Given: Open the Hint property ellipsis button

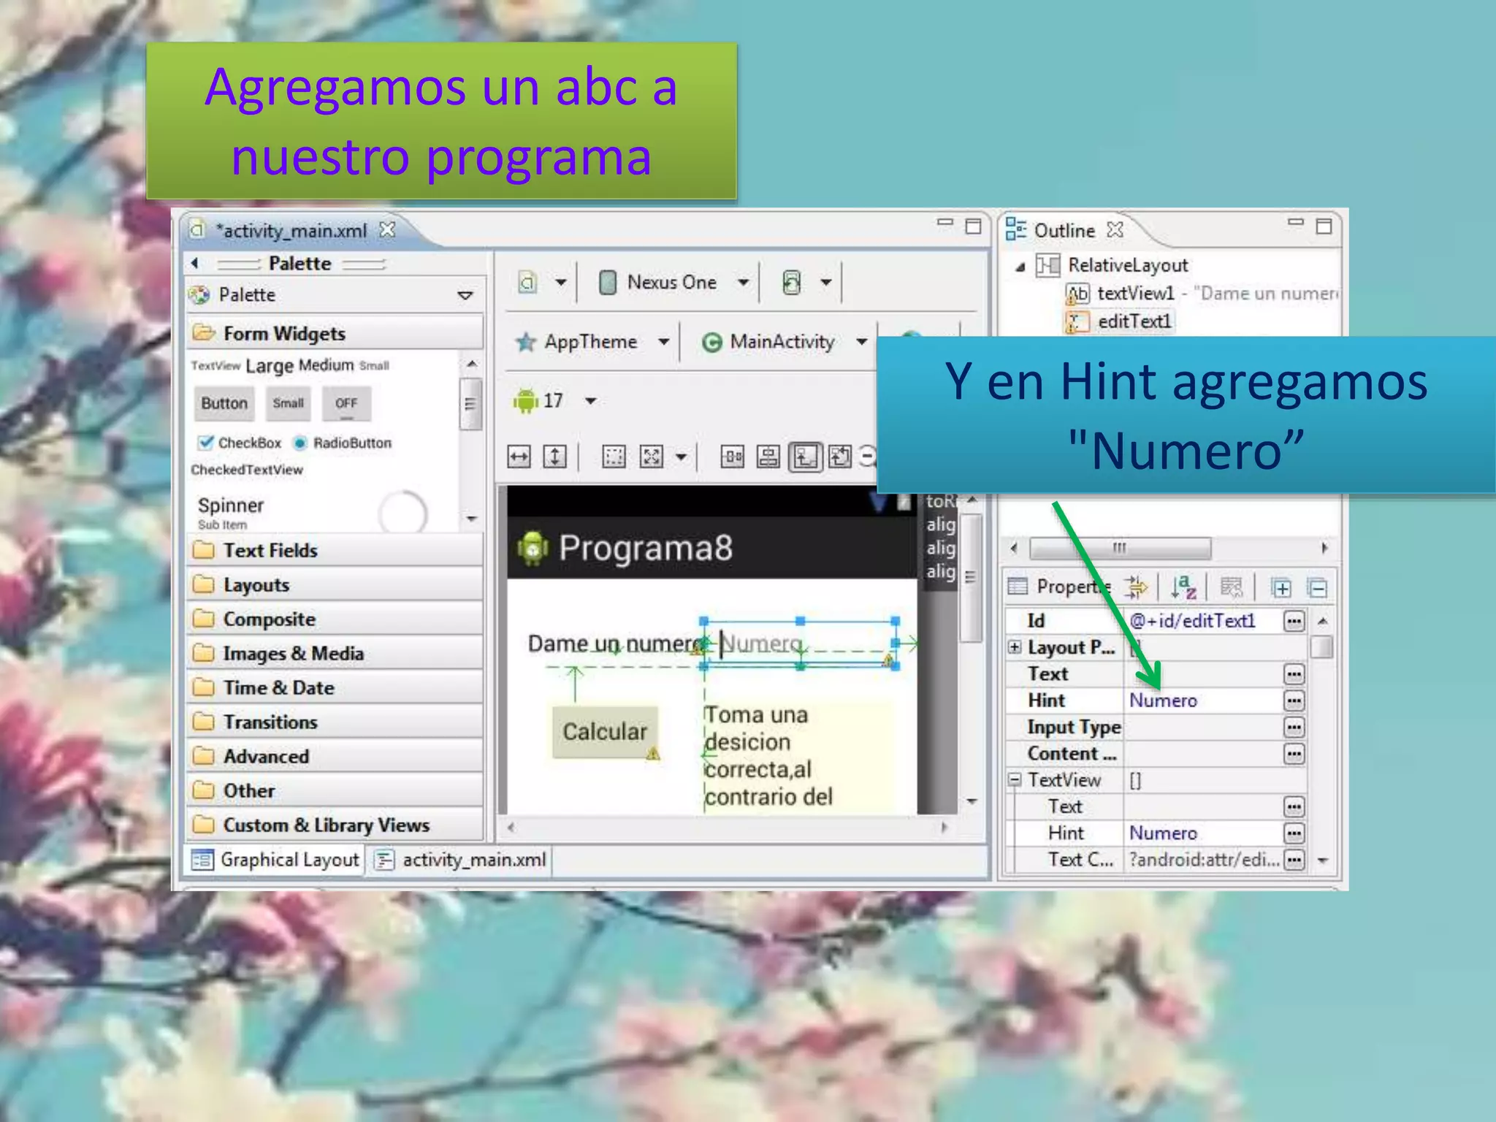Looking at the screenshot, I should click(1294, 701).
